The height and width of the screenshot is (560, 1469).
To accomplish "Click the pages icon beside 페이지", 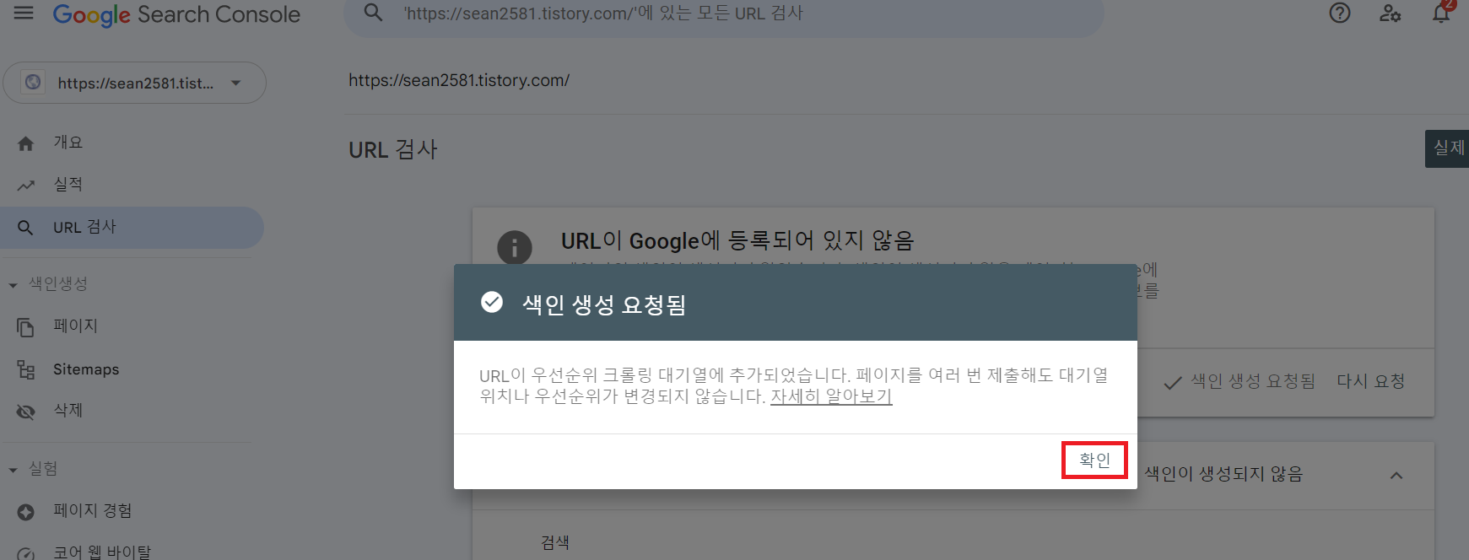I will coord(26,327).
